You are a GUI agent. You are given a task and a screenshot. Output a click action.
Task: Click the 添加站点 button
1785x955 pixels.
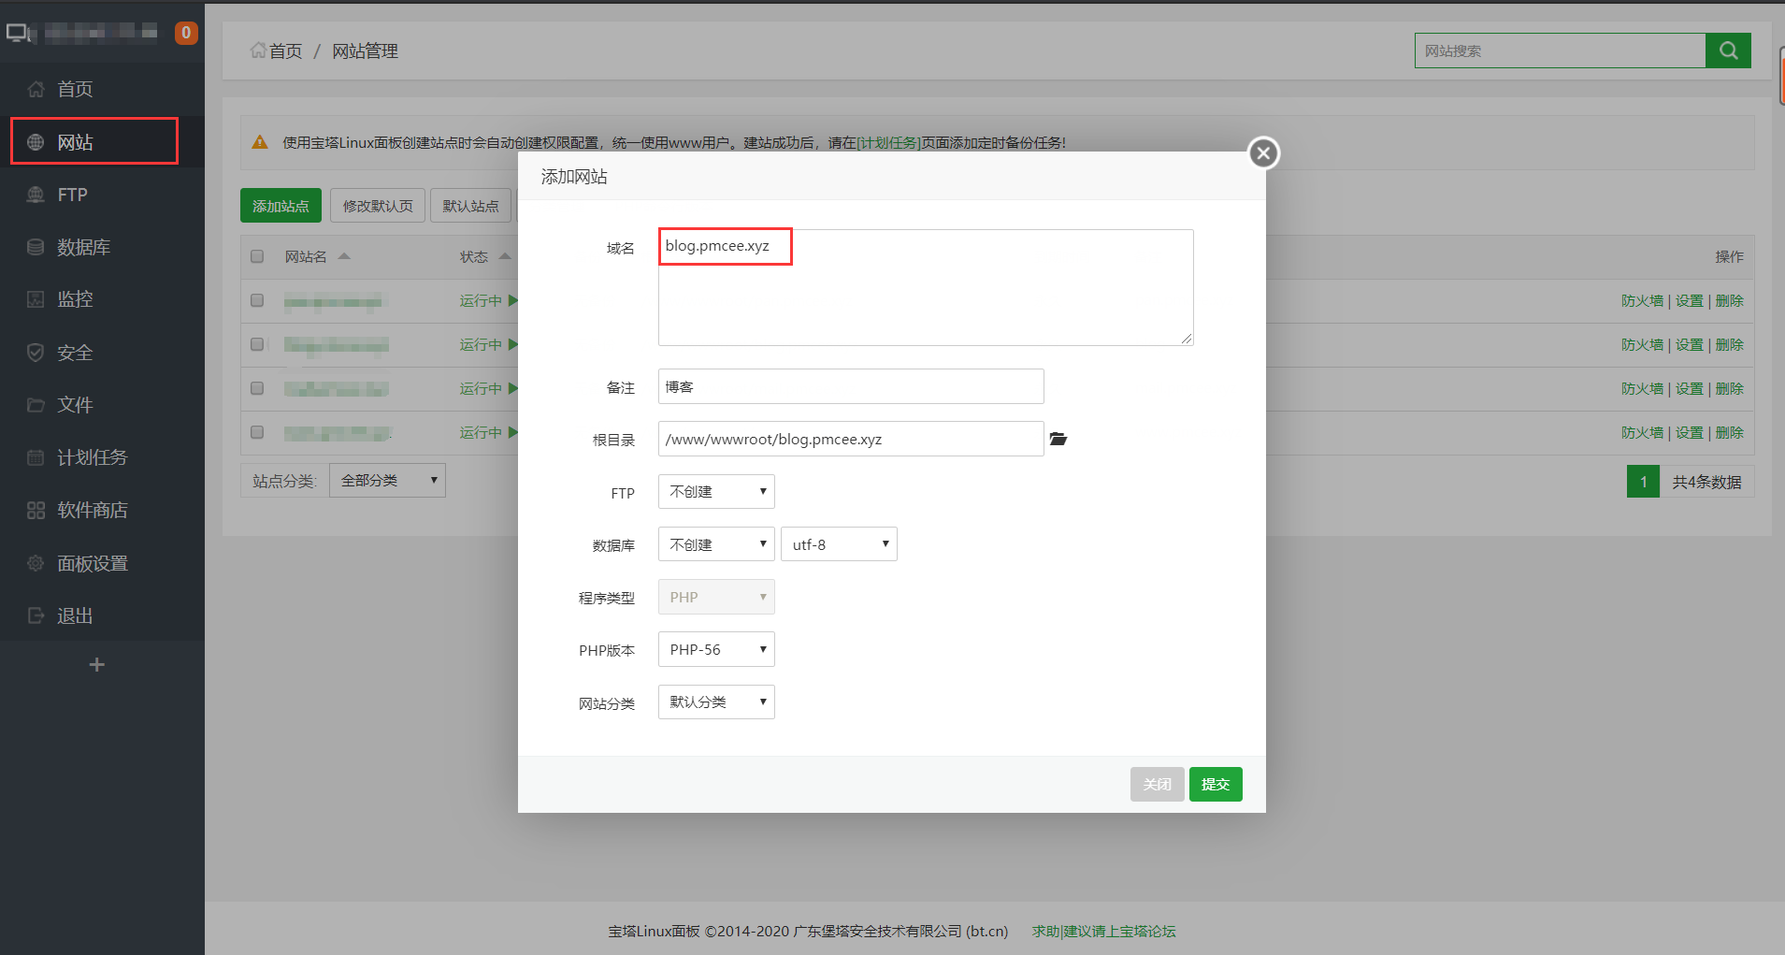click(x=281, y=205)
